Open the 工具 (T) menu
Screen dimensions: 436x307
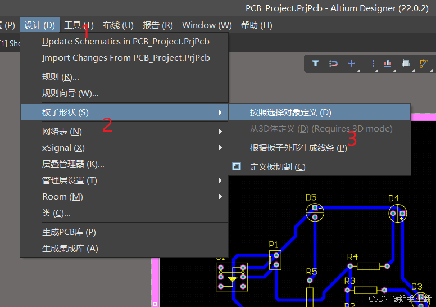[x=79, y=25]
